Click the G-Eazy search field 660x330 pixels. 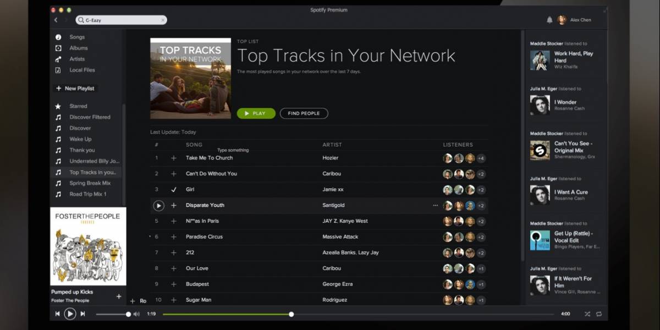tap(121, 20)
